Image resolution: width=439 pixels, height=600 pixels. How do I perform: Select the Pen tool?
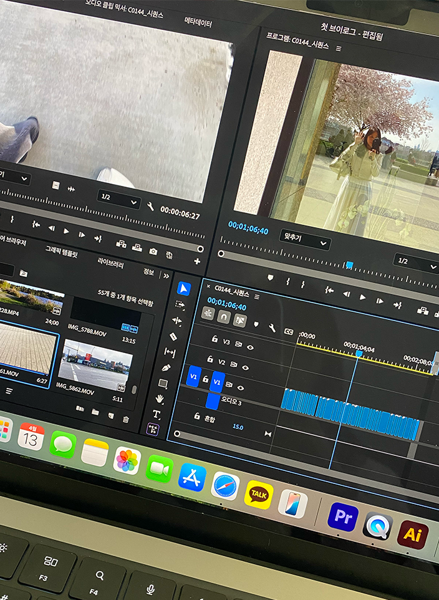pos(166,368)
